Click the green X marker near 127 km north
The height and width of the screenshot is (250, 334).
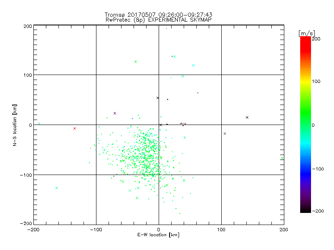(x=136, y=62)
